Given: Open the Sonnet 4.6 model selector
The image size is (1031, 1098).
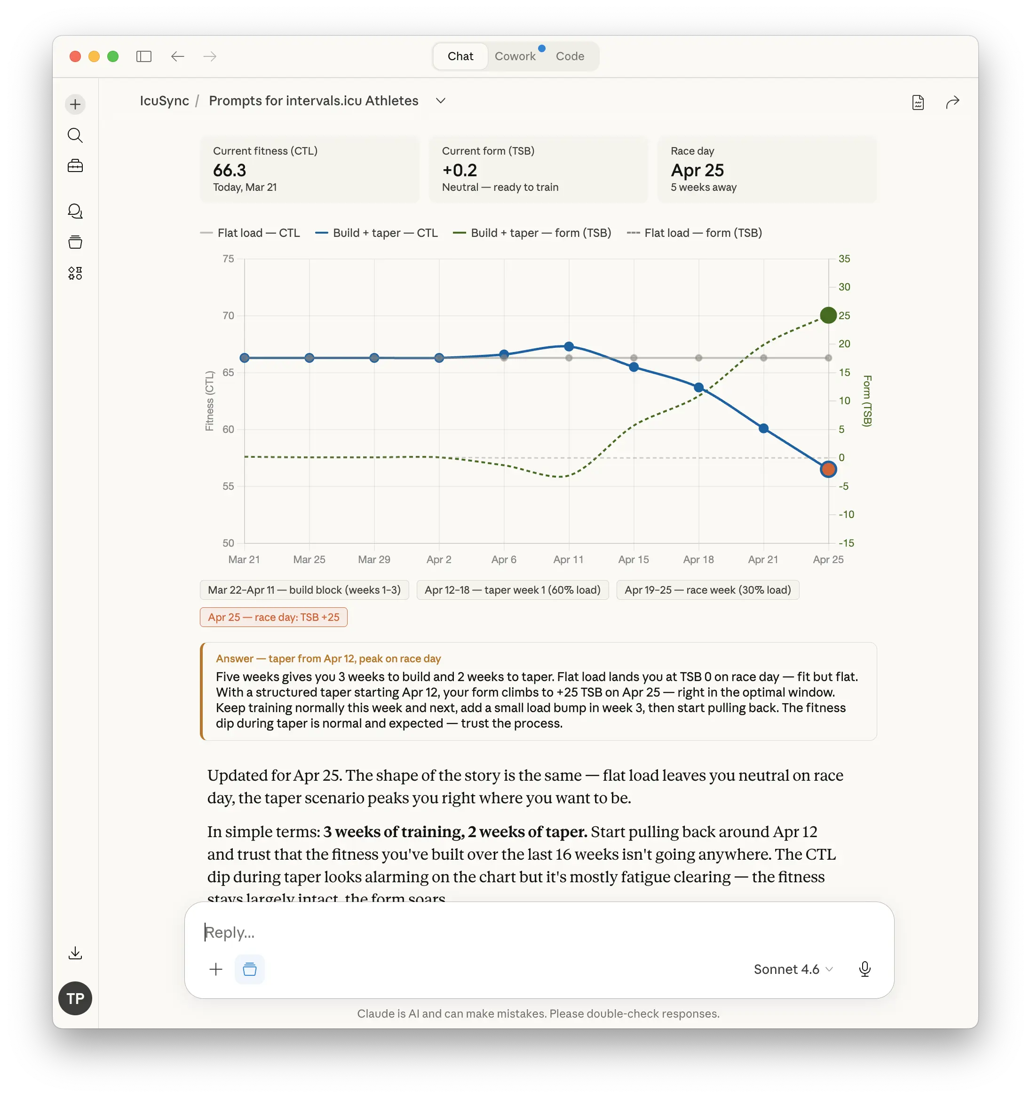Looking at the screenshot, I should 793,969.
